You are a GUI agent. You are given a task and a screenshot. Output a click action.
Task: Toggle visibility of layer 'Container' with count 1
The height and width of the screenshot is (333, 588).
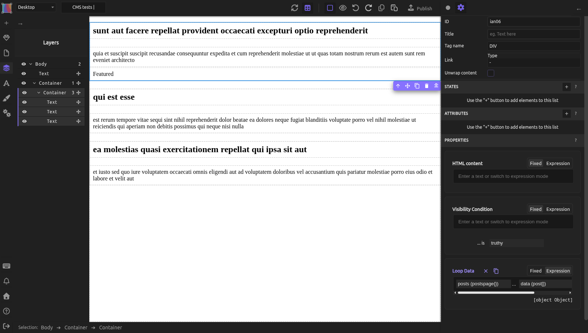point(24,83)
